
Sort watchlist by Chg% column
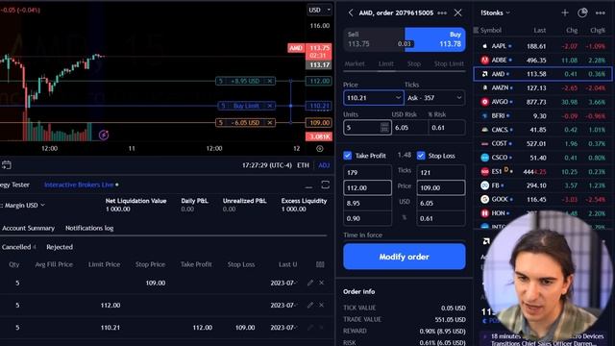point(598,30)
